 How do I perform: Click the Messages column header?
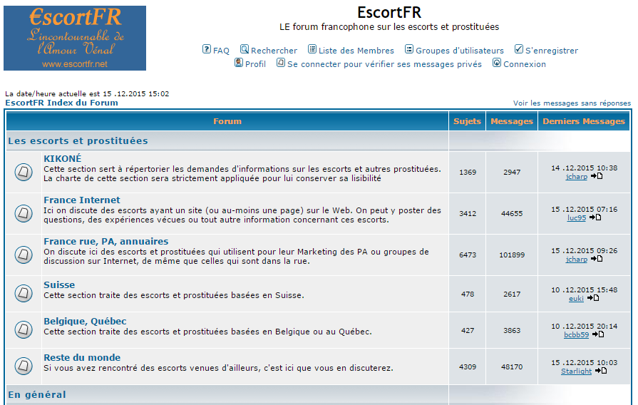[511, 121]
